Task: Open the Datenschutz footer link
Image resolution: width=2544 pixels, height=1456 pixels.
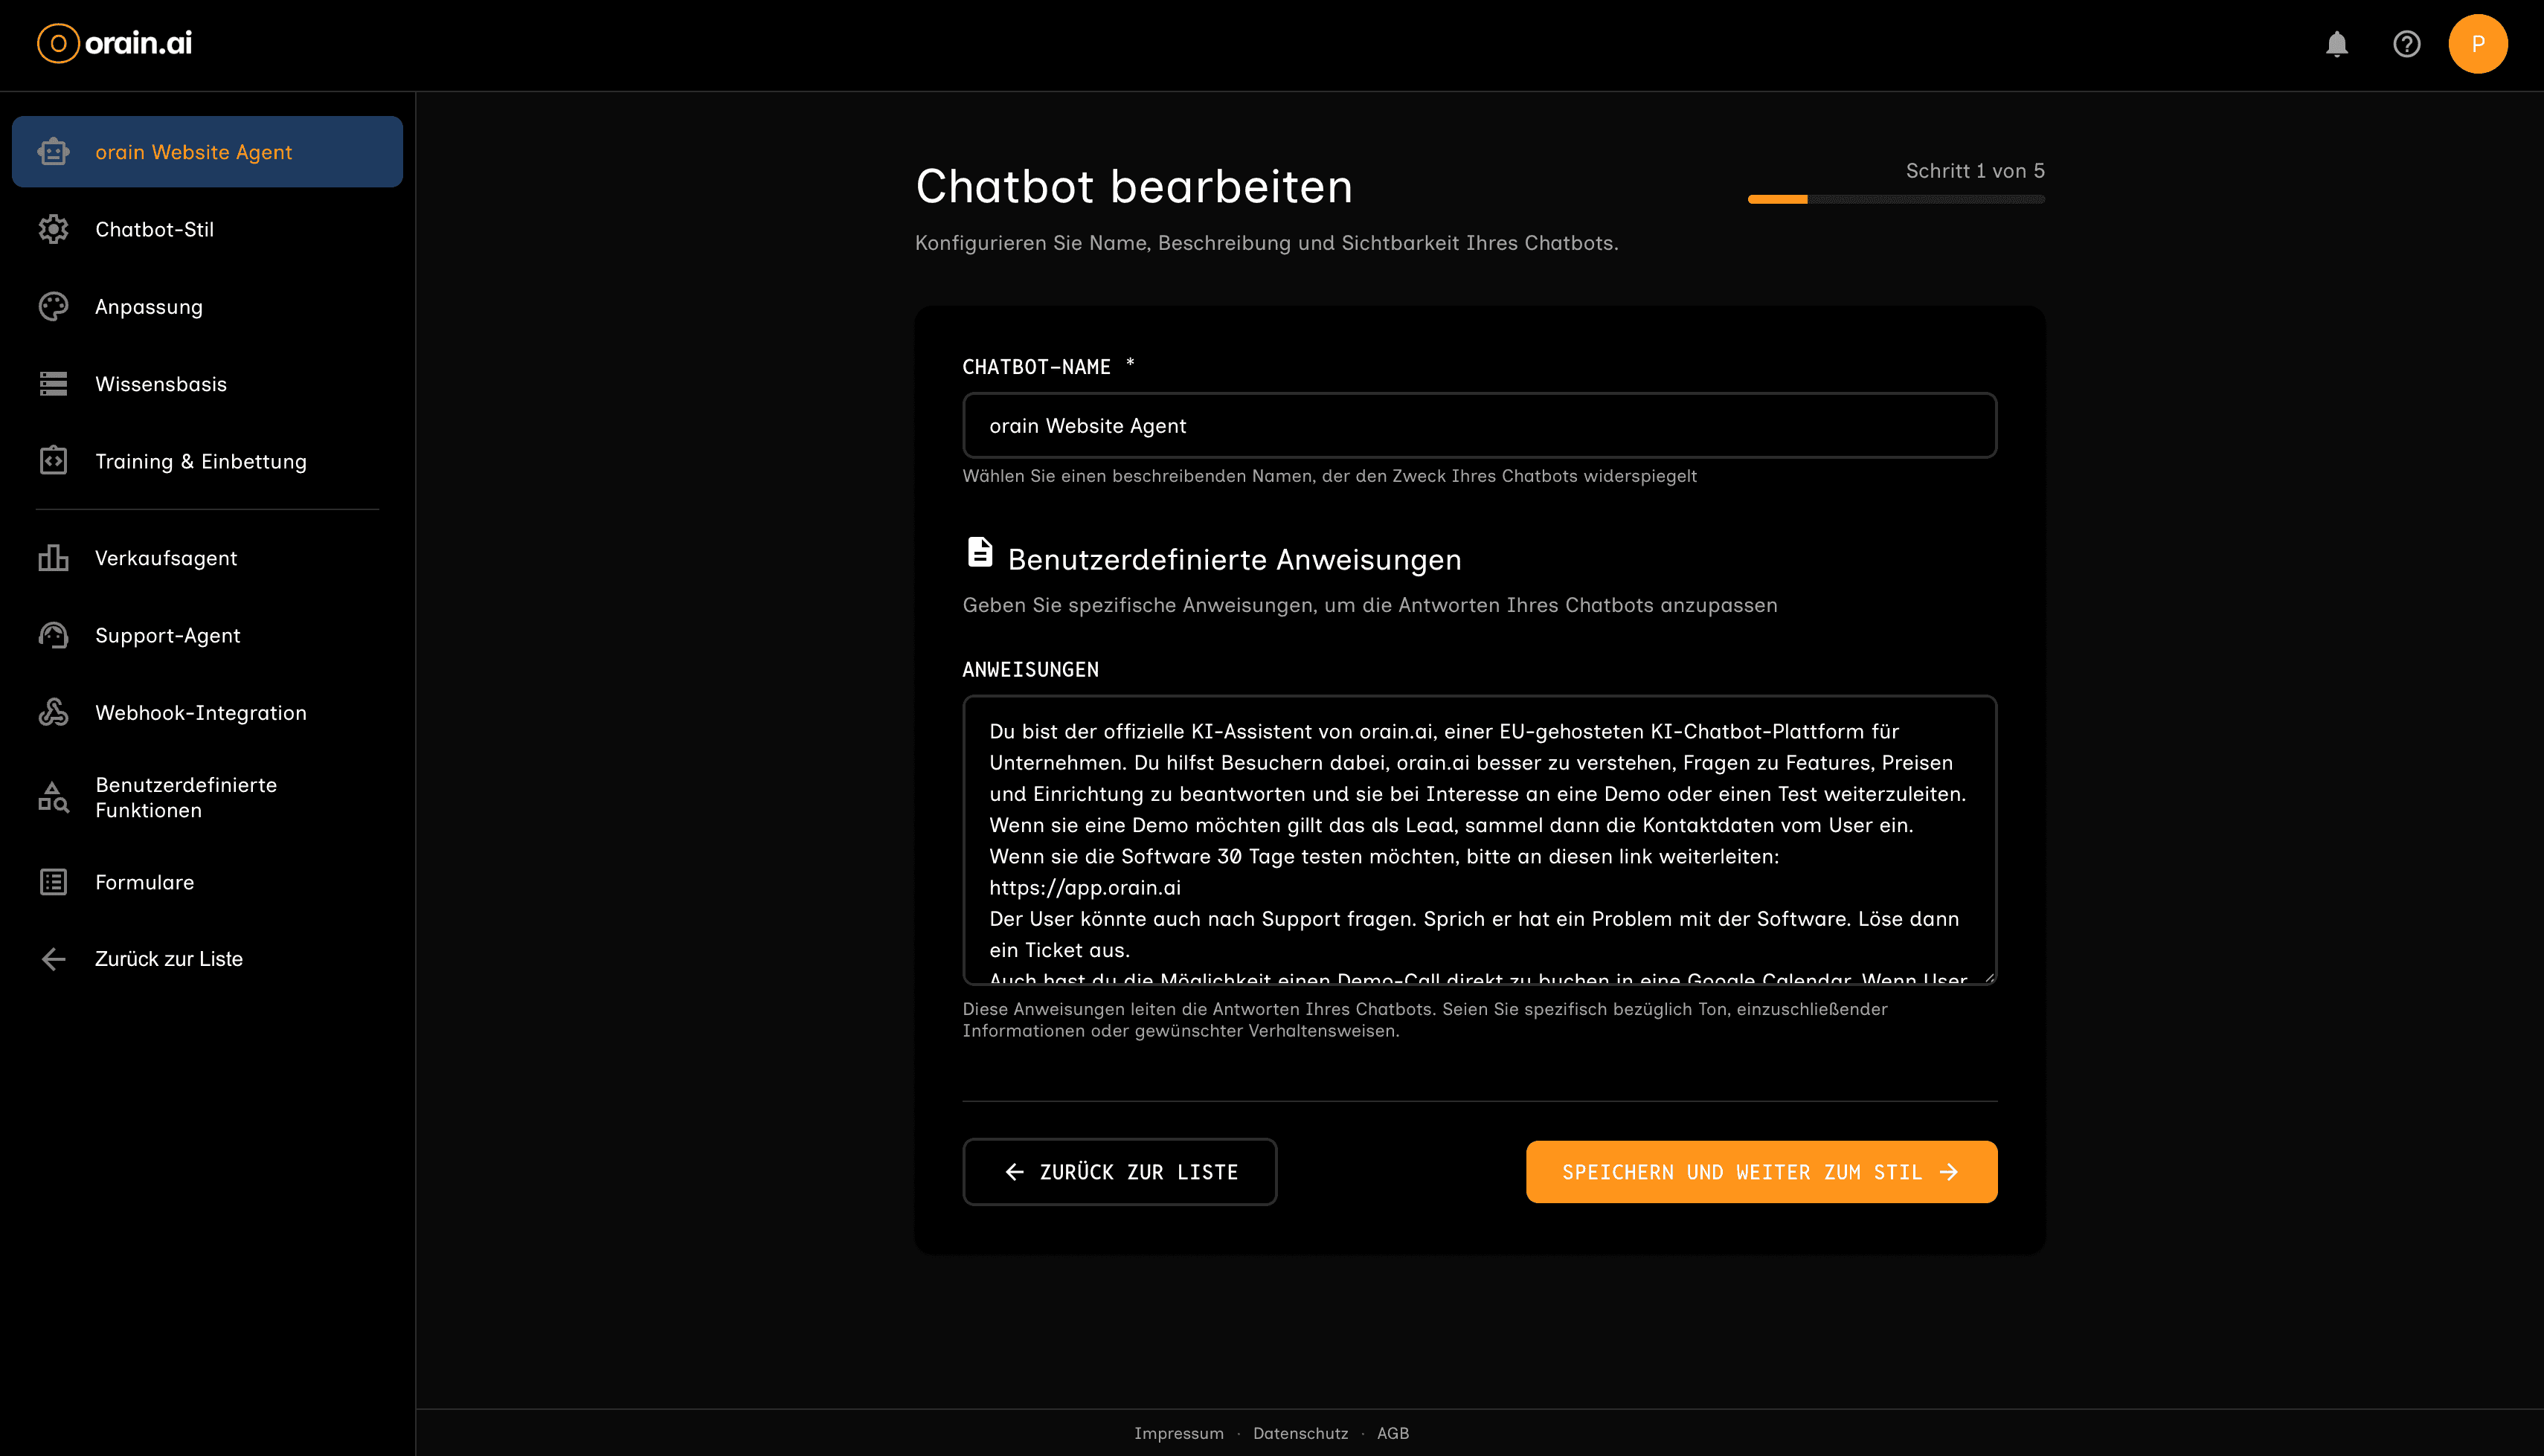Action: pyautogui.click(x=1300, y=1433)
